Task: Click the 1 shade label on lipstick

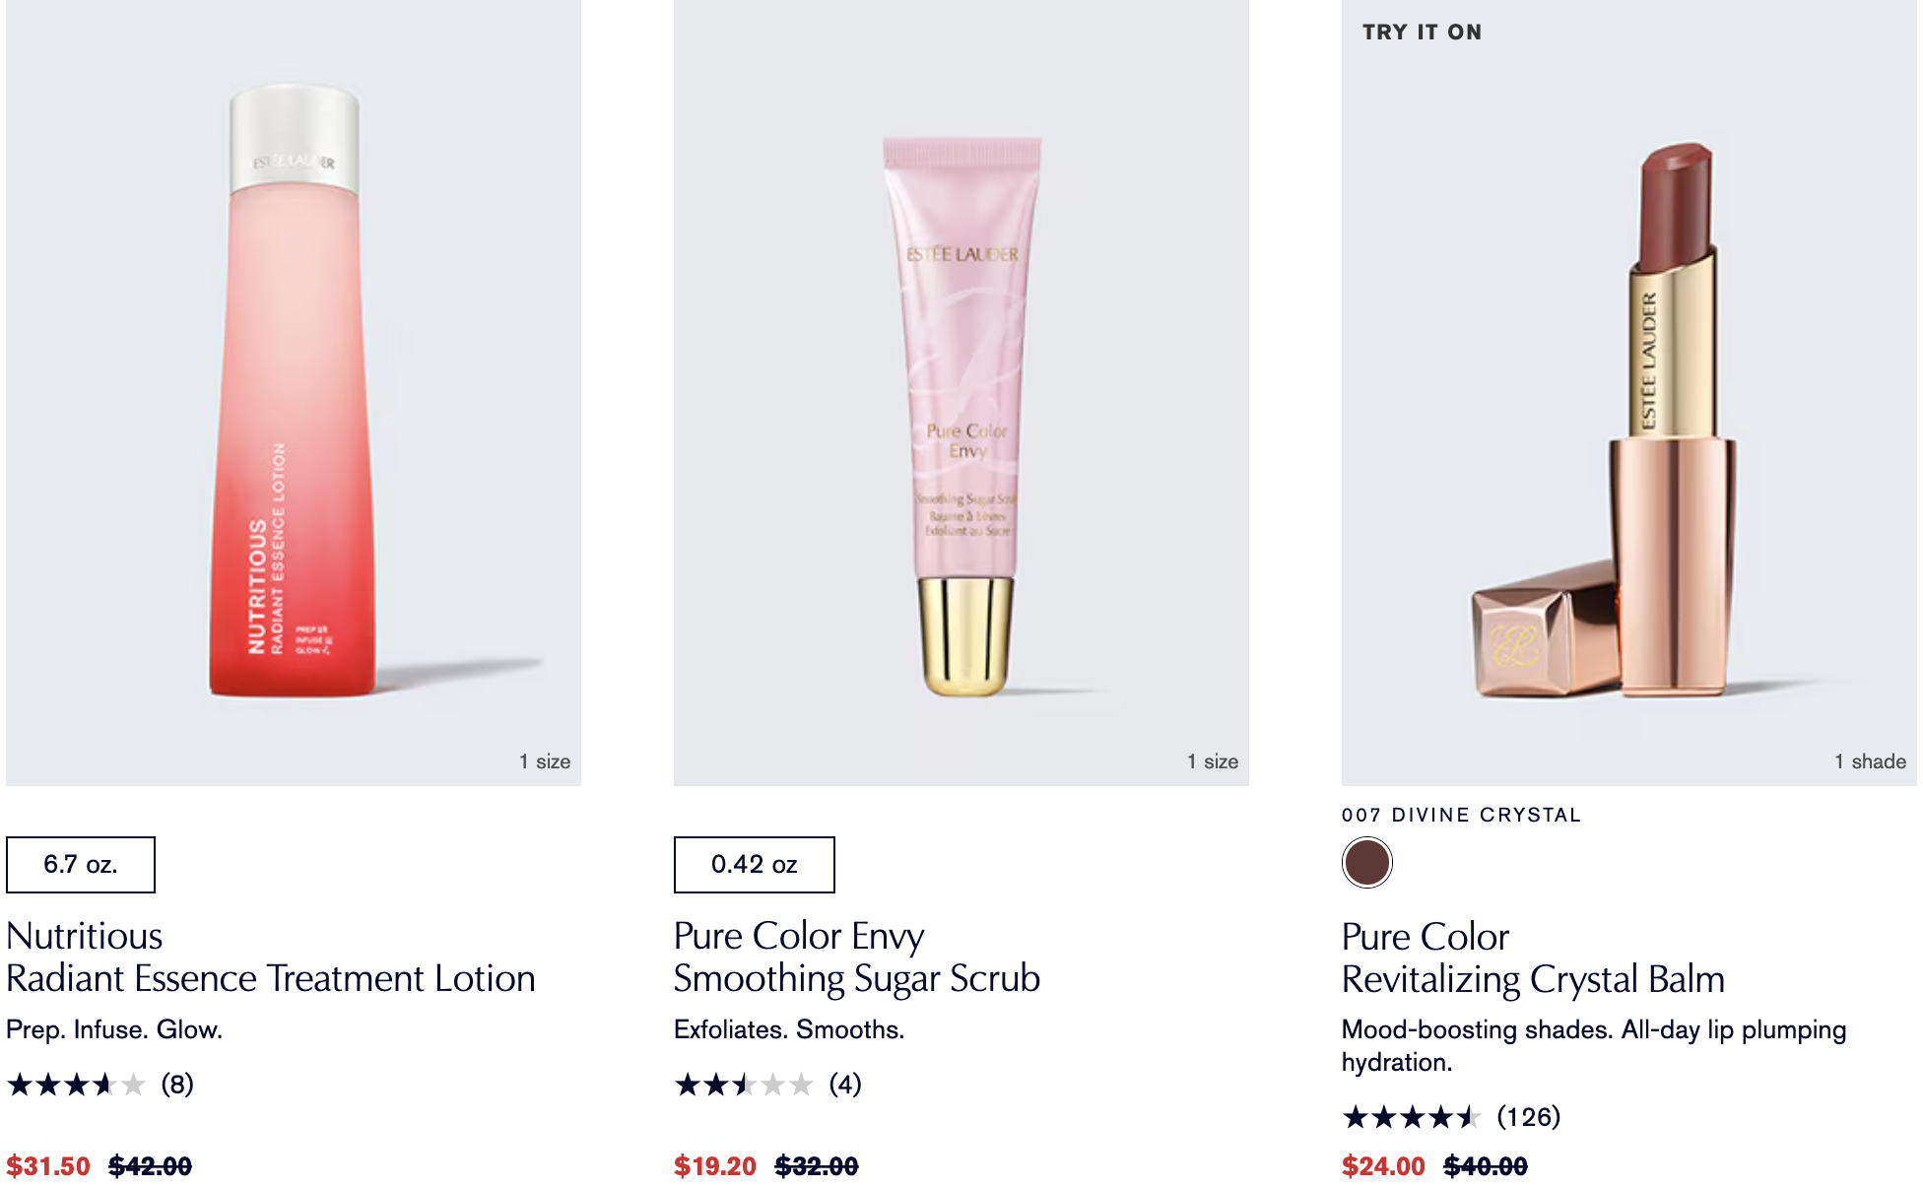Action: 1869,761
